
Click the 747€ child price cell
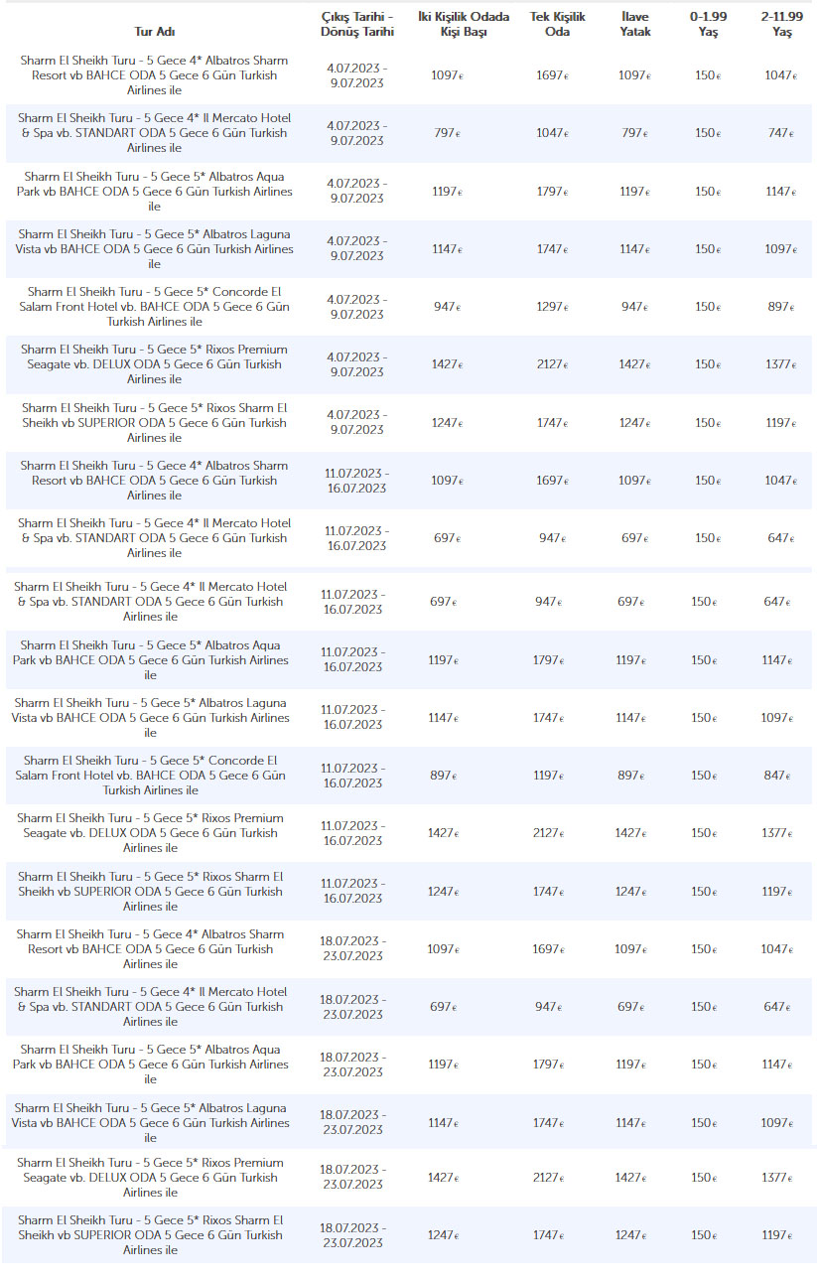[778, 134]
